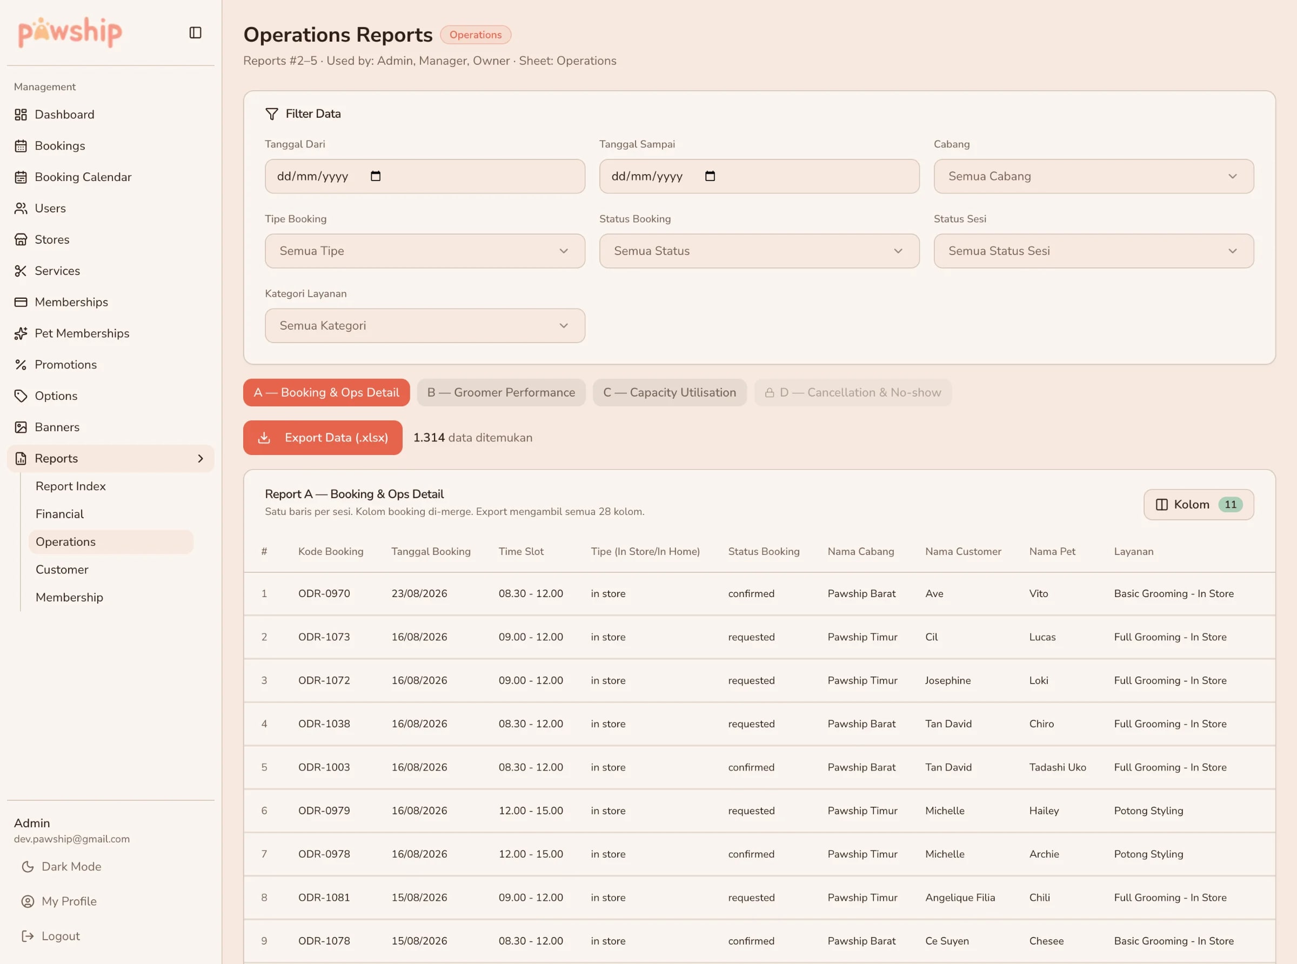
Task: Click Tanggal Booking column header
Action: pyautogui.click(x=431, y=552)
